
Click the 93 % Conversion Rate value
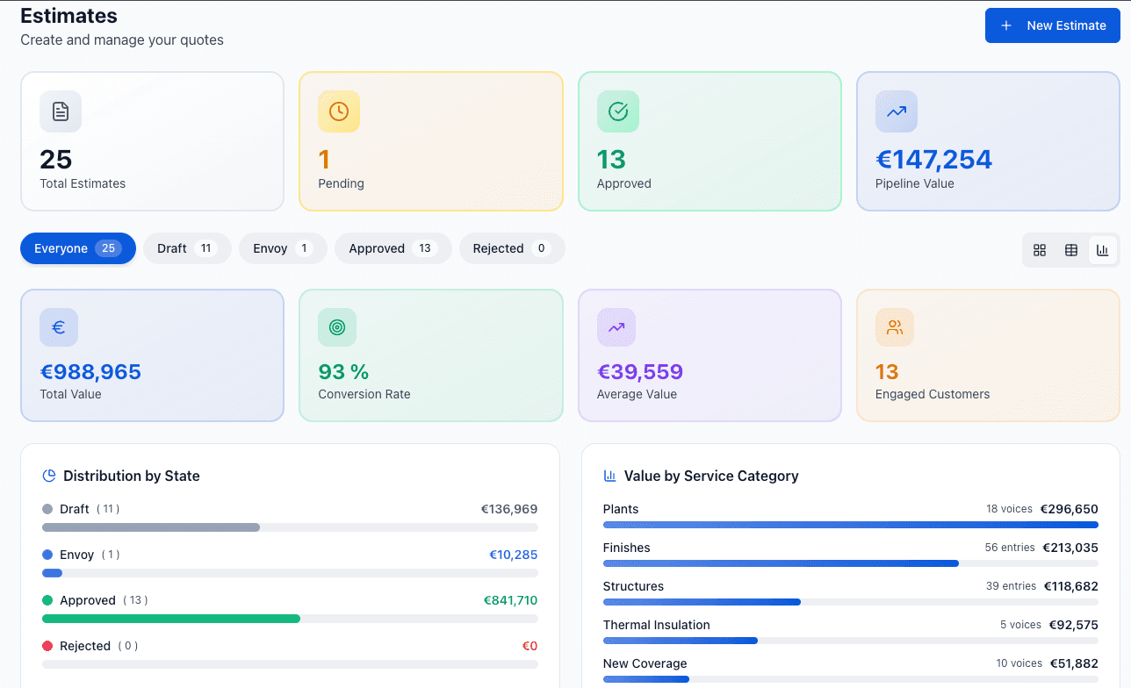[x=343, y=372]
